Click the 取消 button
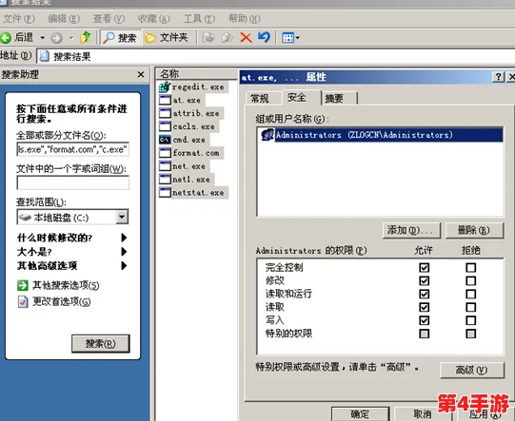Screen dimensions: 515x421 (423, 413)
